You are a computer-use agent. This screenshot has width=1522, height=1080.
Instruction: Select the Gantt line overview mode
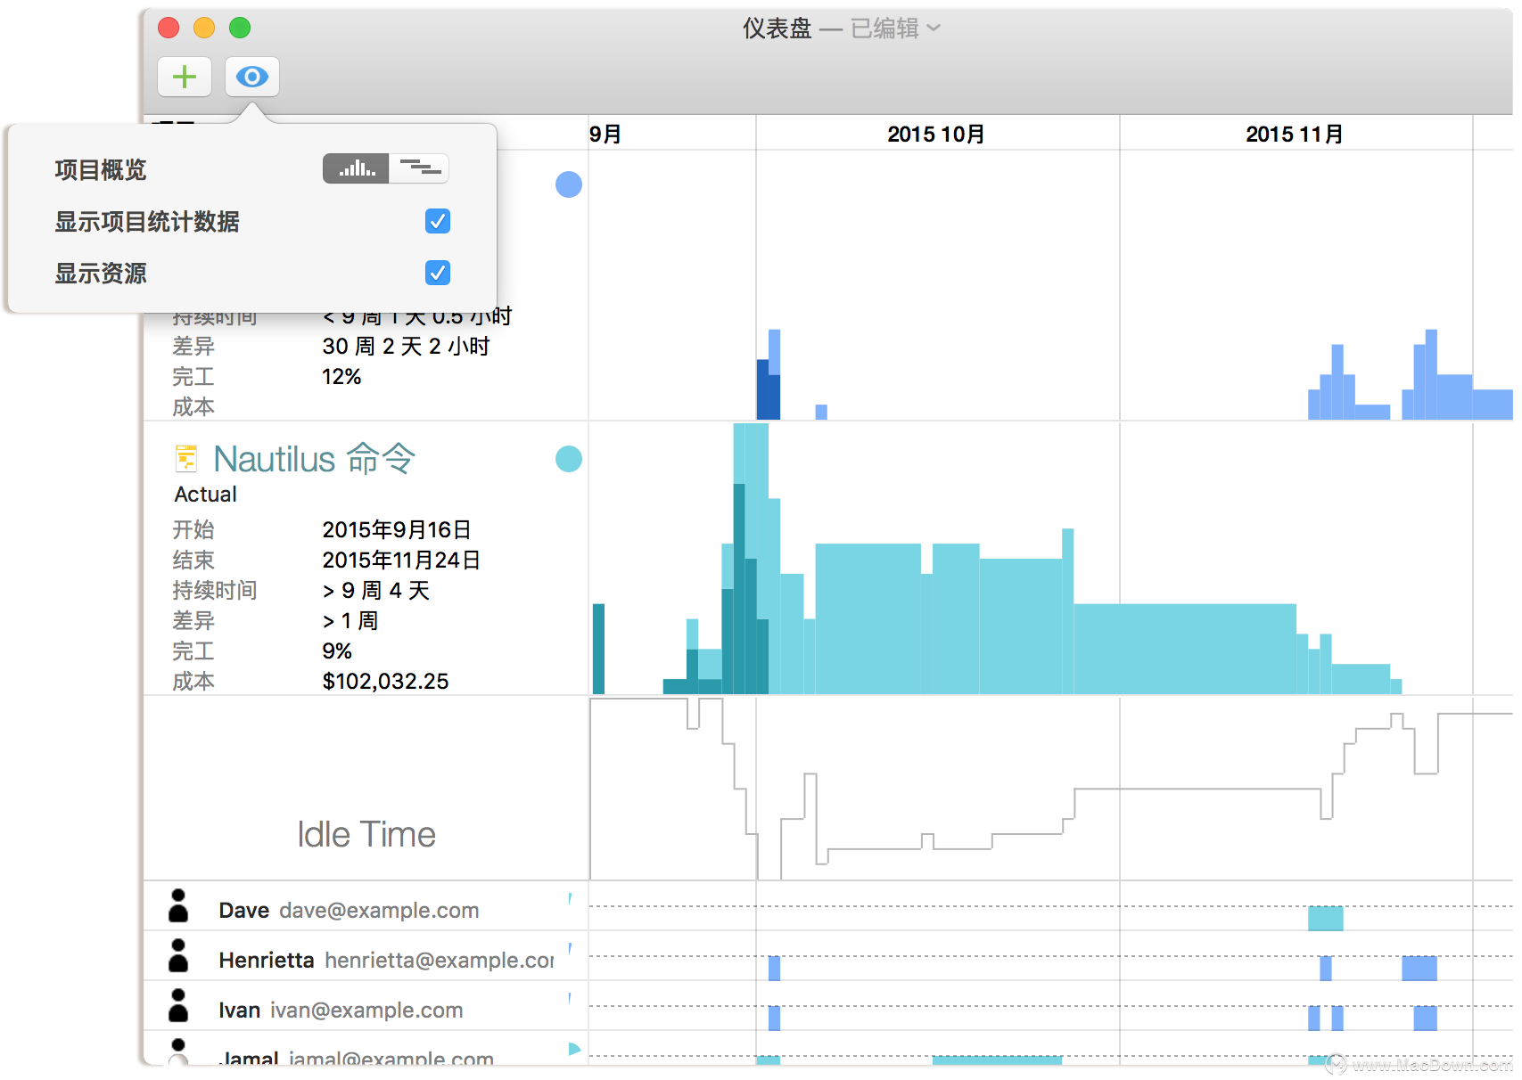click(x=419, y=168)
